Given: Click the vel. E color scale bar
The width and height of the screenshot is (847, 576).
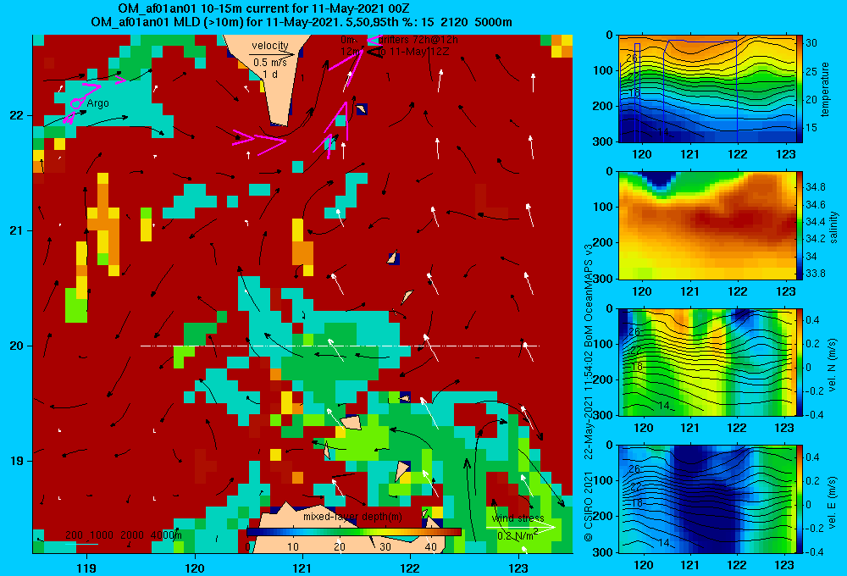Looking at the screenshot, I should pos(800,499).
